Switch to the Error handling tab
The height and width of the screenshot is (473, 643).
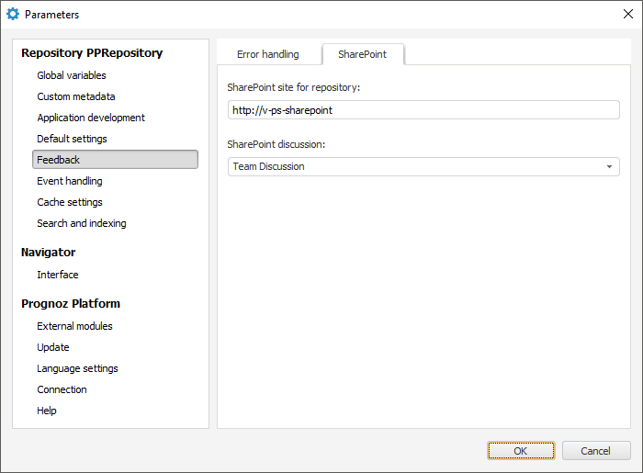click(x=268, y=54)
